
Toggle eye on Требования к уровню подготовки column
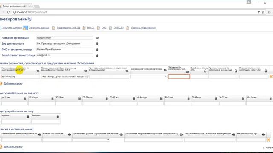click(x=165, y=70)
